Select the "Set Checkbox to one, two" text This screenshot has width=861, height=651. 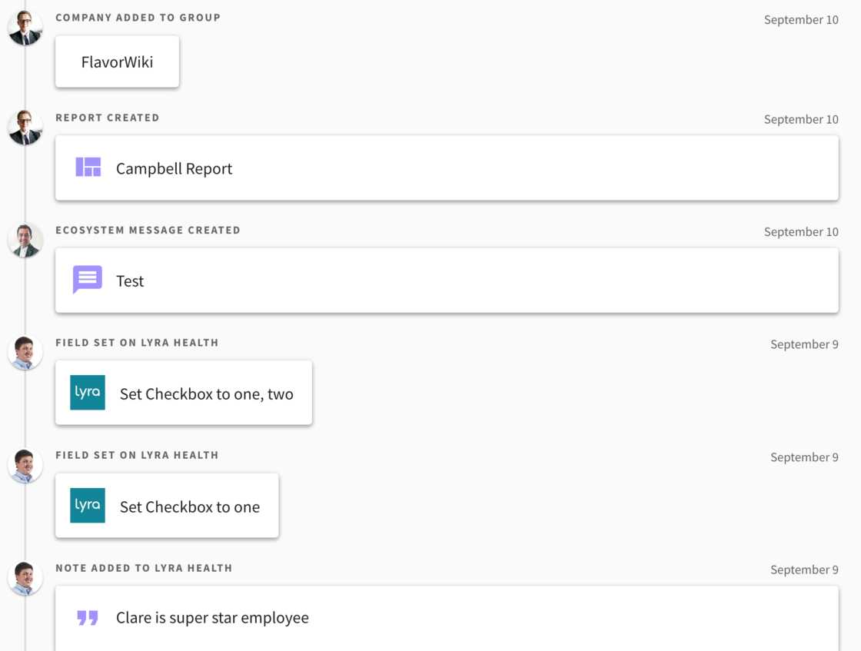pos(206,394)
